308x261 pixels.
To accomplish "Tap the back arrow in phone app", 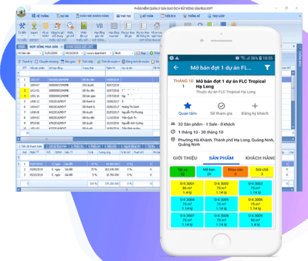I will click(176, 67).
